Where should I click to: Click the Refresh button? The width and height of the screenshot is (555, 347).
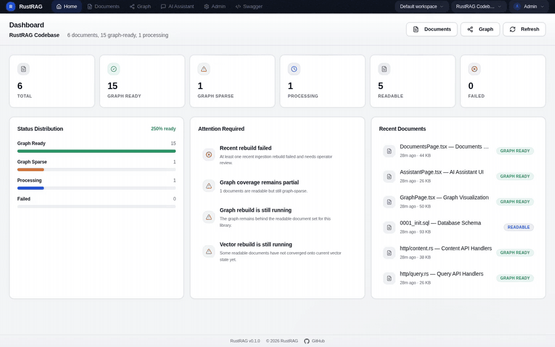524,29
